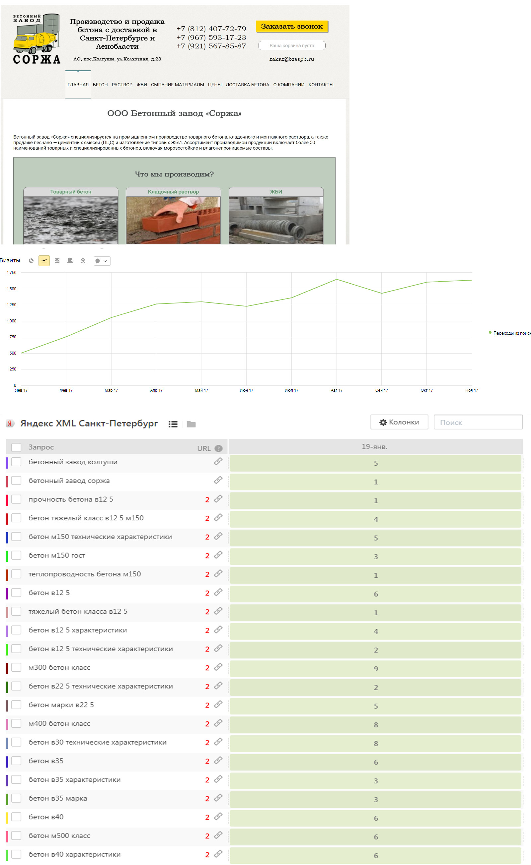Open URL link icon for бетон м500 класс
Viewport: 531px width, 865px height.
click(x=218, y=835)
